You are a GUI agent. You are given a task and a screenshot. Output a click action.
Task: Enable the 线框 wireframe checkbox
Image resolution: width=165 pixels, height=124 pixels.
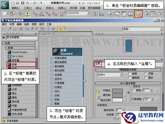click(130, 73)
